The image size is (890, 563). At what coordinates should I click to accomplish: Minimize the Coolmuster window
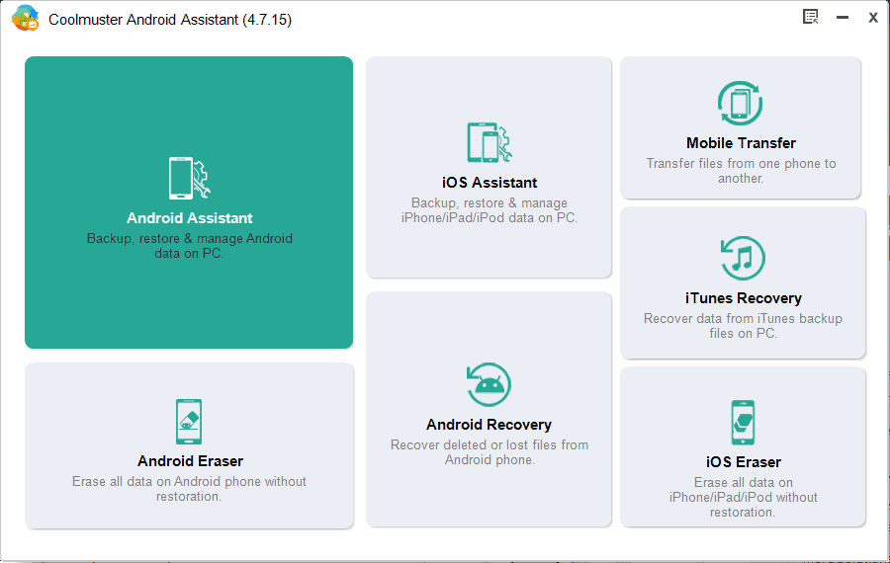point(843,18)
